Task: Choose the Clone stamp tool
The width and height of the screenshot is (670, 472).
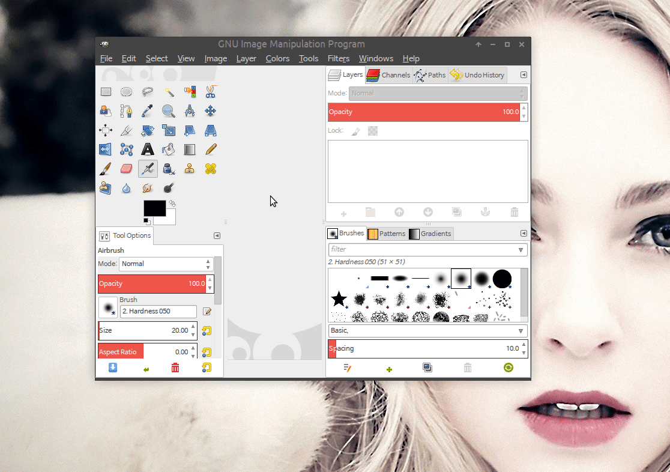Action: [190, 169]
